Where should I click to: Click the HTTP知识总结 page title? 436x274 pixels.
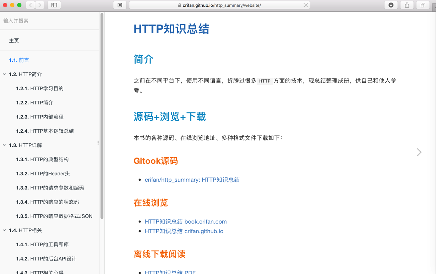click(171, 29)
